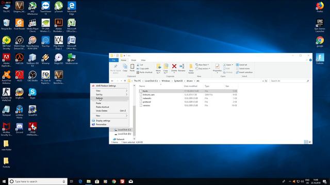
Task: Open the recent locations dropdown arrow
Action: point(121,81)
